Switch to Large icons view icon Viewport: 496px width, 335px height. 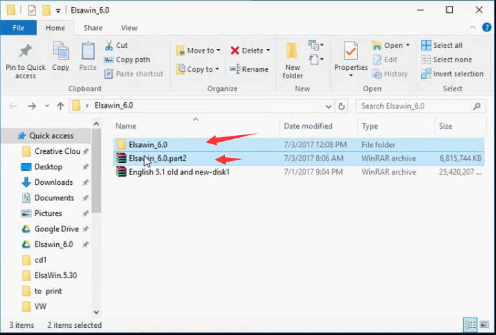coord(484,325)
